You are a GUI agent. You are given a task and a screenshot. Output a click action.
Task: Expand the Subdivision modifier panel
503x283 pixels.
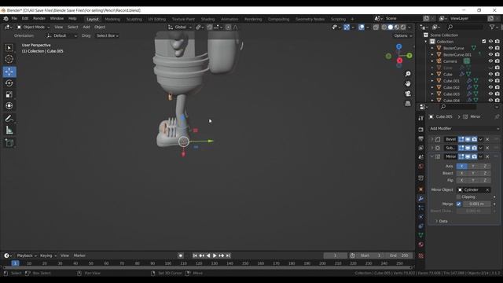[x=431, y=148]
